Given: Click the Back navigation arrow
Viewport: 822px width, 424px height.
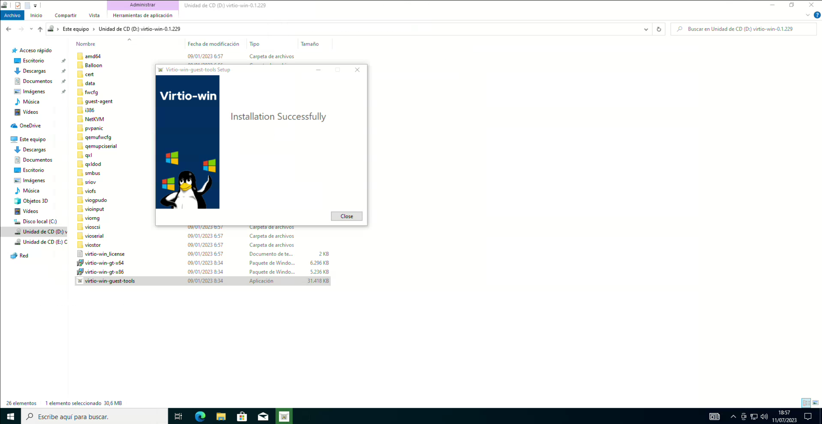Looking at the screenshot, I should click(x=9, y=29).
